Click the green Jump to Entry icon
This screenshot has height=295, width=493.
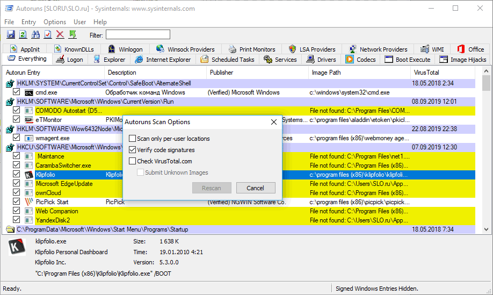tap(73, 34)
